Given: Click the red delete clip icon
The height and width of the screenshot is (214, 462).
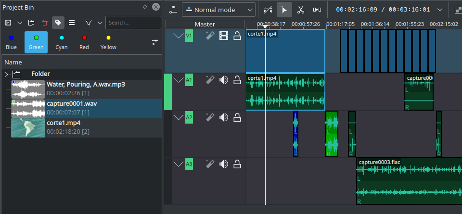Looking at the screenshot, I should [45, 23].
